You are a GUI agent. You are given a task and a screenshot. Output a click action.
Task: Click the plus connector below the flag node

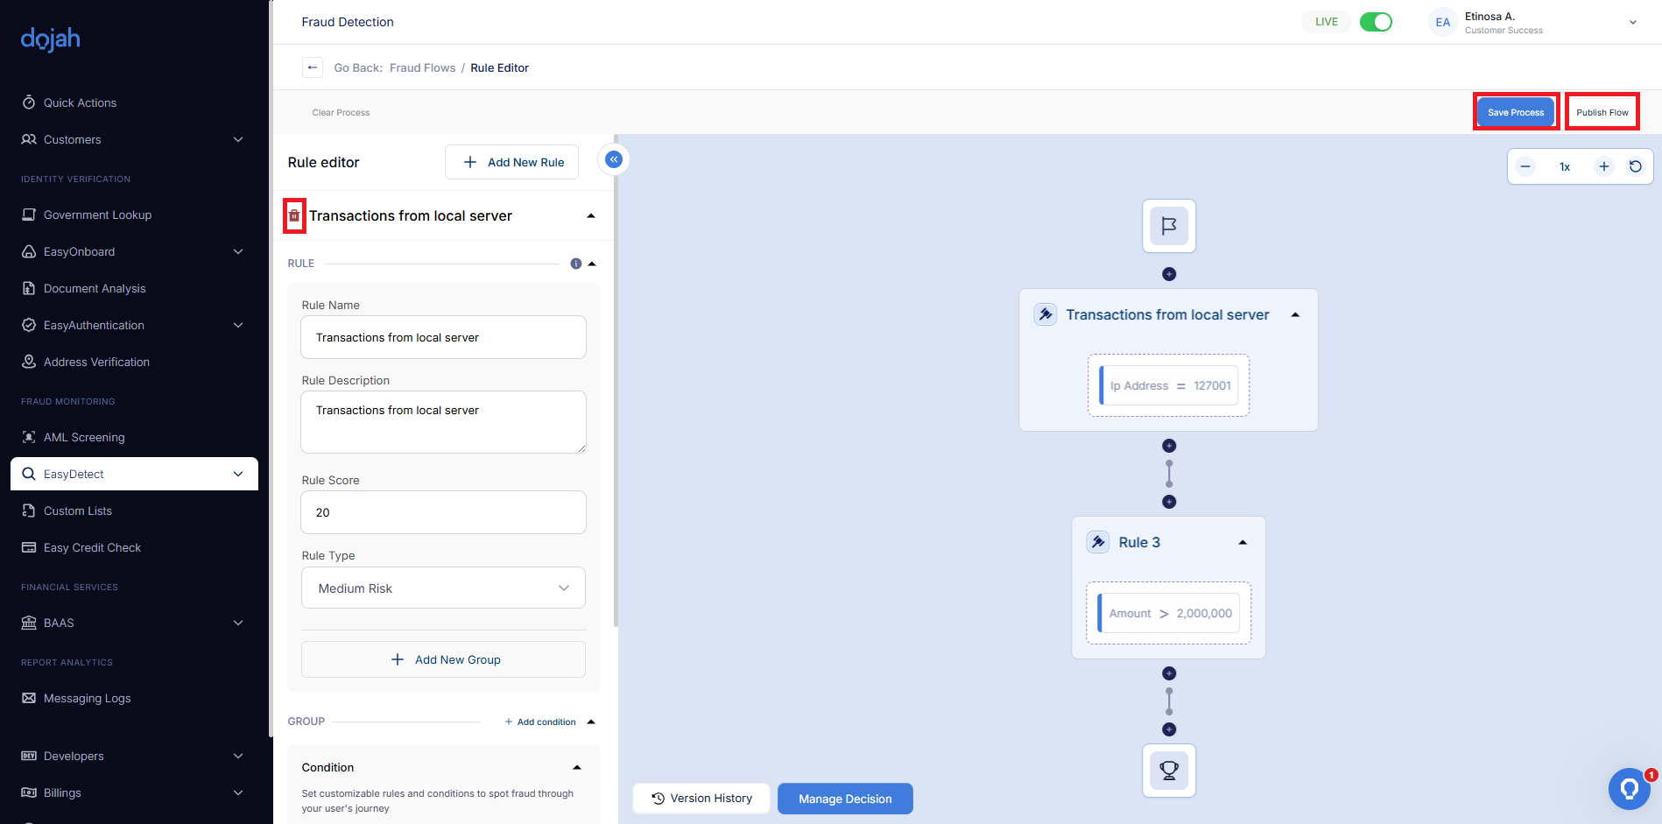point(1169,274)
